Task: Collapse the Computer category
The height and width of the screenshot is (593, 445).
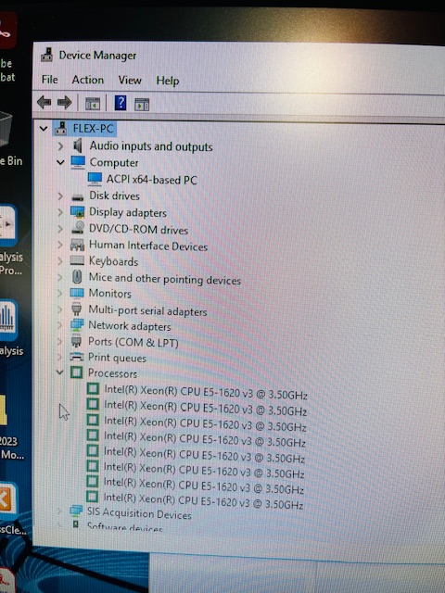Action: coord(60,162)
